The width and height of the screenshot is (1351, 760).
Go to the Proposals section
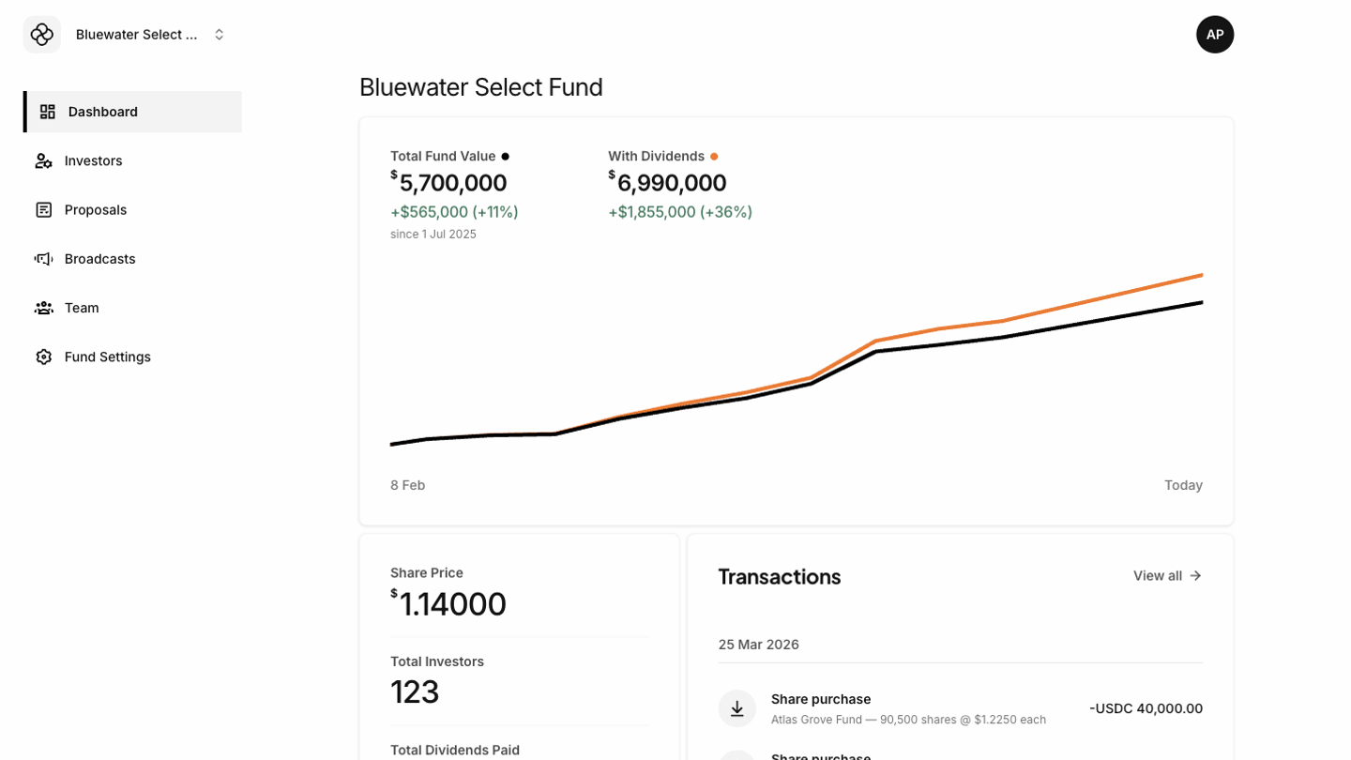click(x=96, y=209)
